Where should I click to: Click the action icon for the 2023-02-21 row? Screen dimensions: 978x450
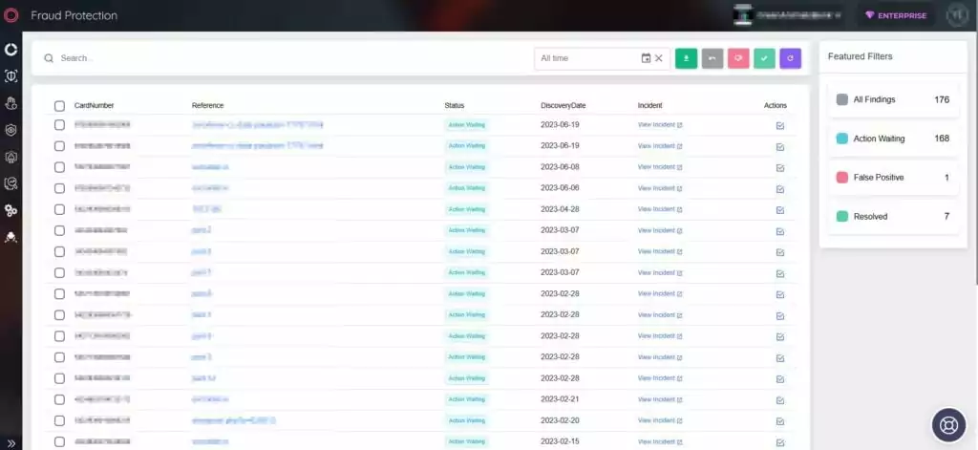779,400
